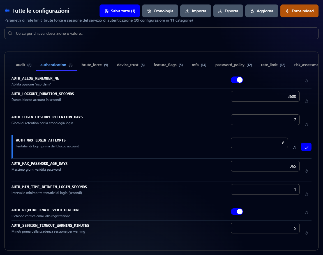Turn off AUTH_REQUIRE_EMAIL_VERIFICATION switch
Viewport: 323px width, 255px height.
(237, 212)
